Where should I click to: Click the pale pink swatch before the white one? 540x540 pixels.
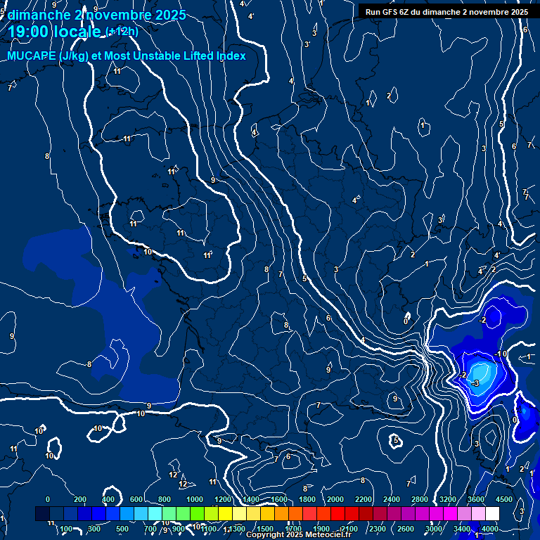(x=478, y=513)
